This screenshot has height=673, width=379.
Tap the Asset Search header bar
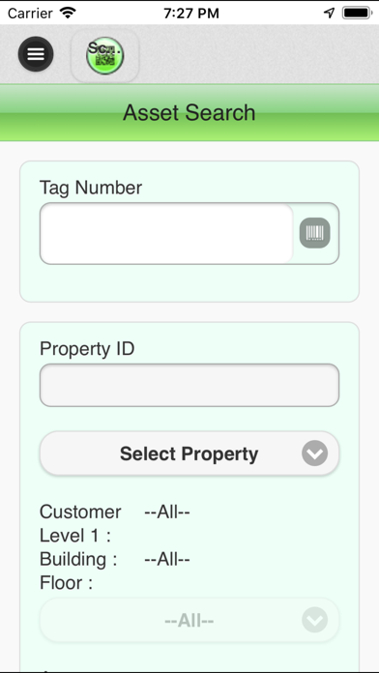189,112
